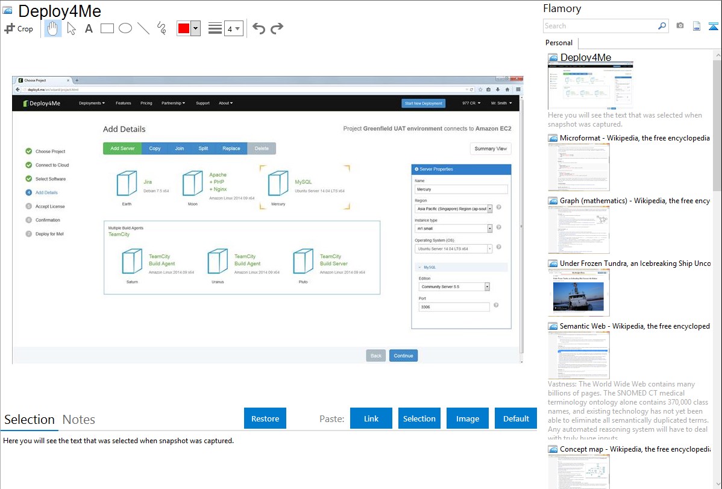Click the Port field showing 3306
This screenshot has width=722, height=489.
click(x=454, y=307)
